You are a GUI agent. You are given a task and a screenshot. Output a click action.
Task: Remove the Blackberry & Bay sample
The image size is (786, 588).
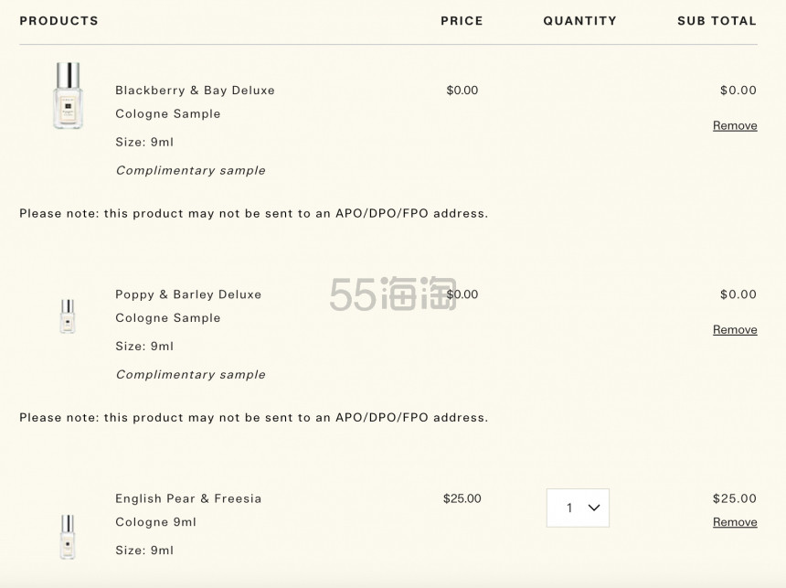tap(735, 125)
